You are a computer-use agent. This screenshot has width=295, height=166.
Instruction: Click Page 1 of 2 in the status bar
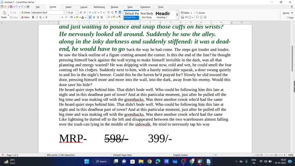click(x=12, y=155)
